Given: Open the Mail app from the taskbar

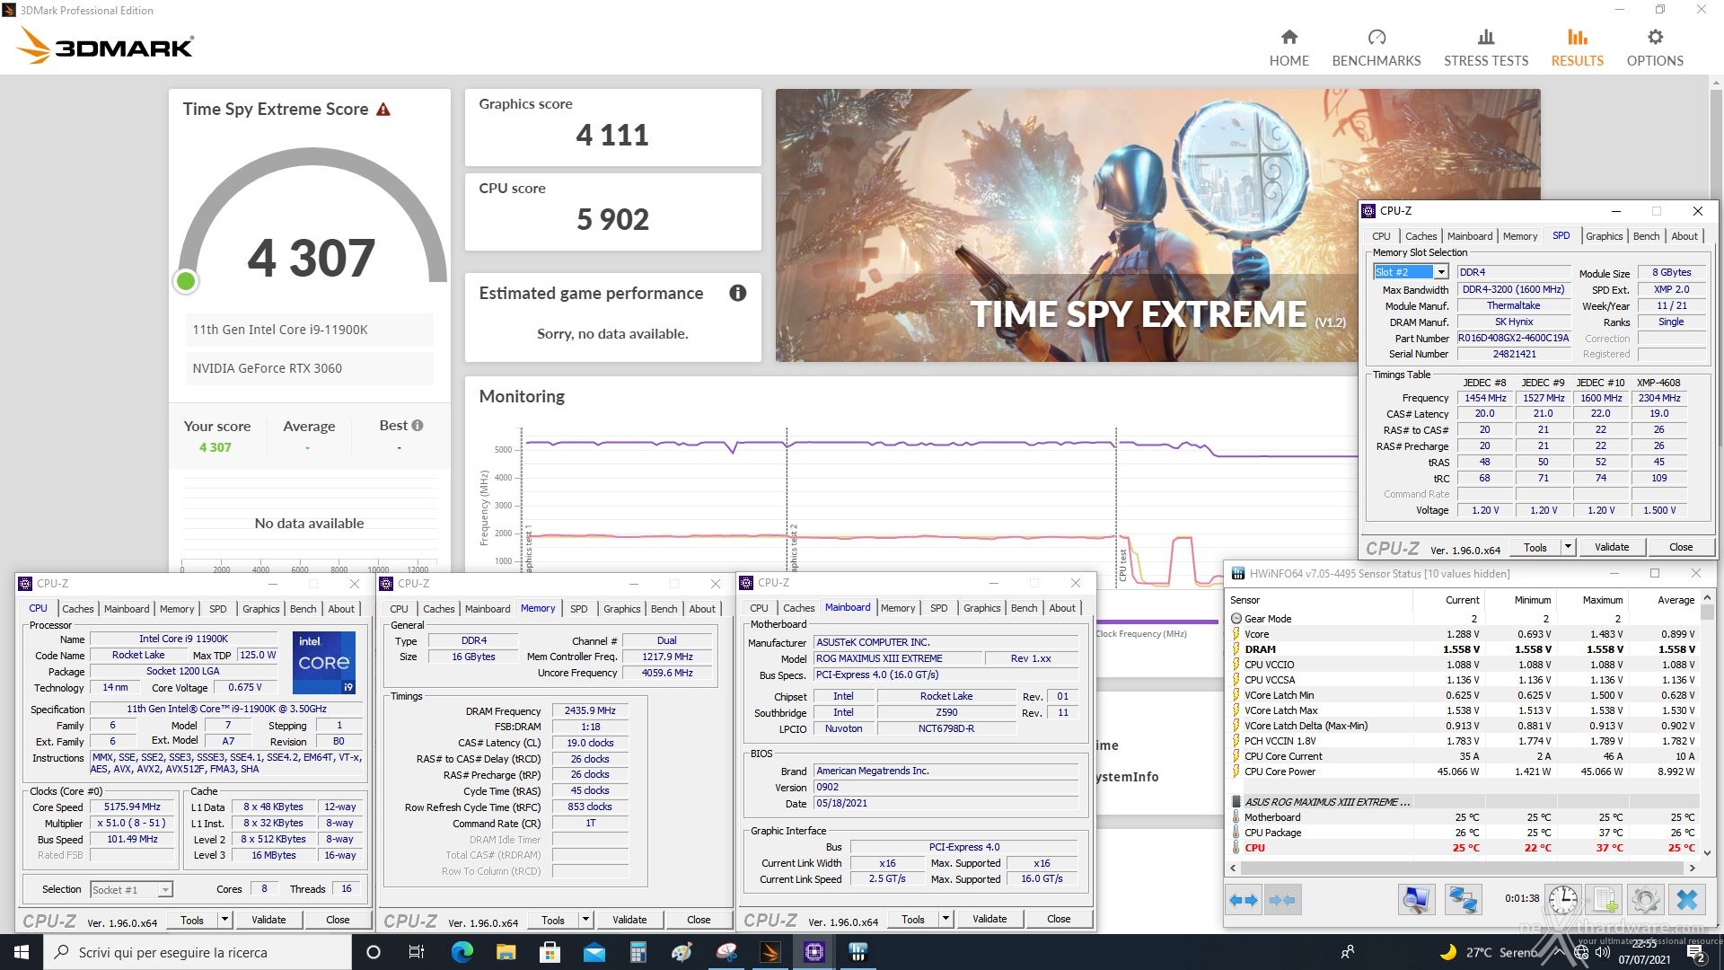Looking at the screenshot, I should point(594,952).
